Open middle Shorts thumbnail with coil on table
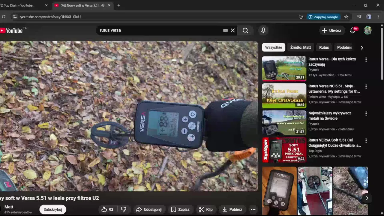The width and height of the screenshot is (384, 216). point(315,191)
